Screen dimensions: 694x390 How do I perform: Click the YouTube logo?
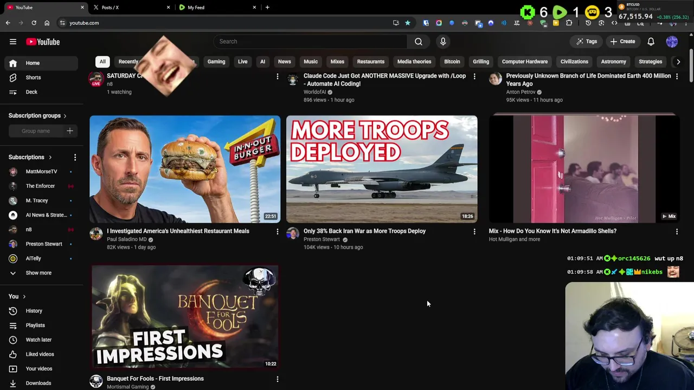tap(43, 42)
